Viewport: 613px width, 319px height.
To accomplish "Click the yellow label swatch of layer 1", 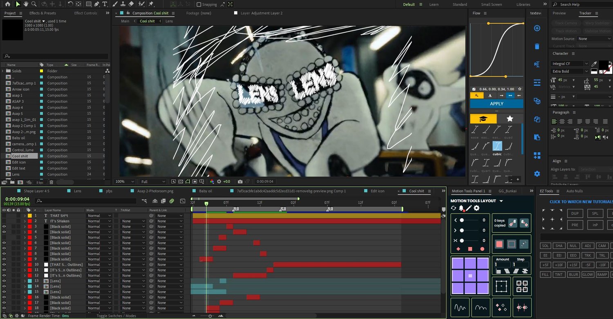I will pyautogui.click(x=29, y=216).
